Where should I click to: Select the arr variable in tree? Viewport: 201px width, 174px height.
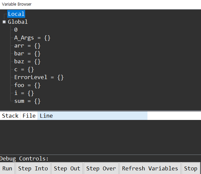click(27, 46)
